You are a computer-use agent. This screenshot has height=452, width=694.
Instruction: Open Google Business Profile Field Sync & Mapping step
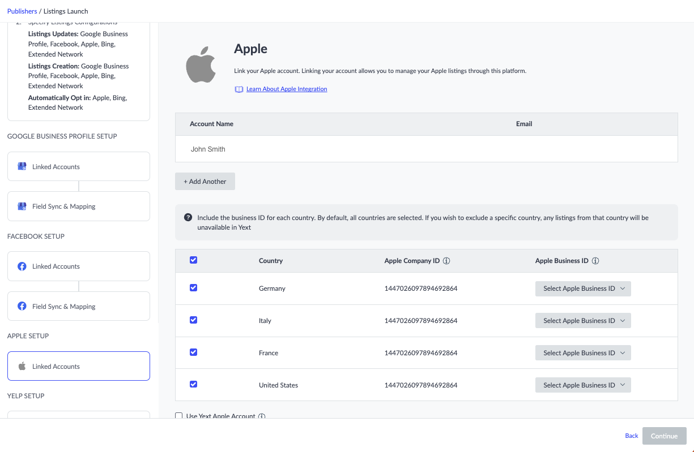79,206
